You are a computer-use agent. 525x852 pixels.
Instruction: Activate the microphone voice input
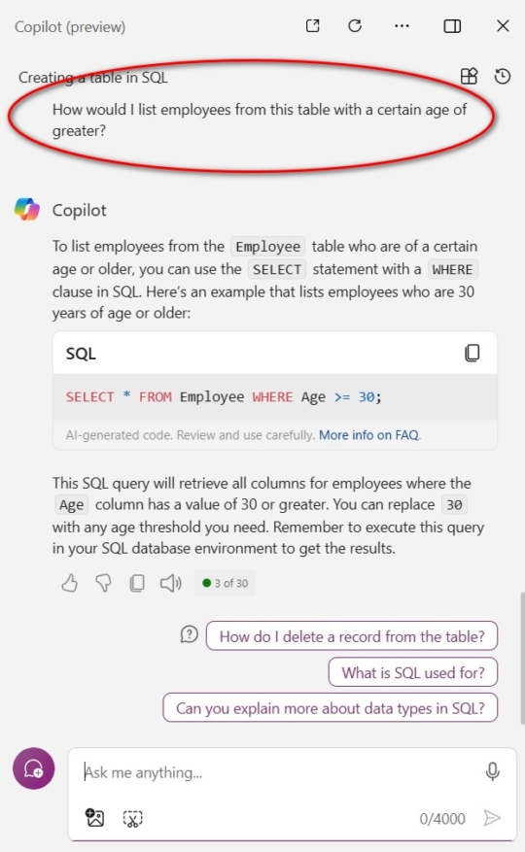pyautogui.click(x=492, y=771)
